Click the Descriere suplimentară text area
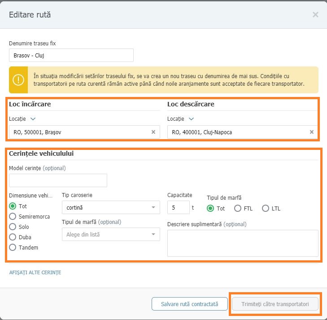The height and width of the screenshot is (320, 327). (x=243, y=243)
